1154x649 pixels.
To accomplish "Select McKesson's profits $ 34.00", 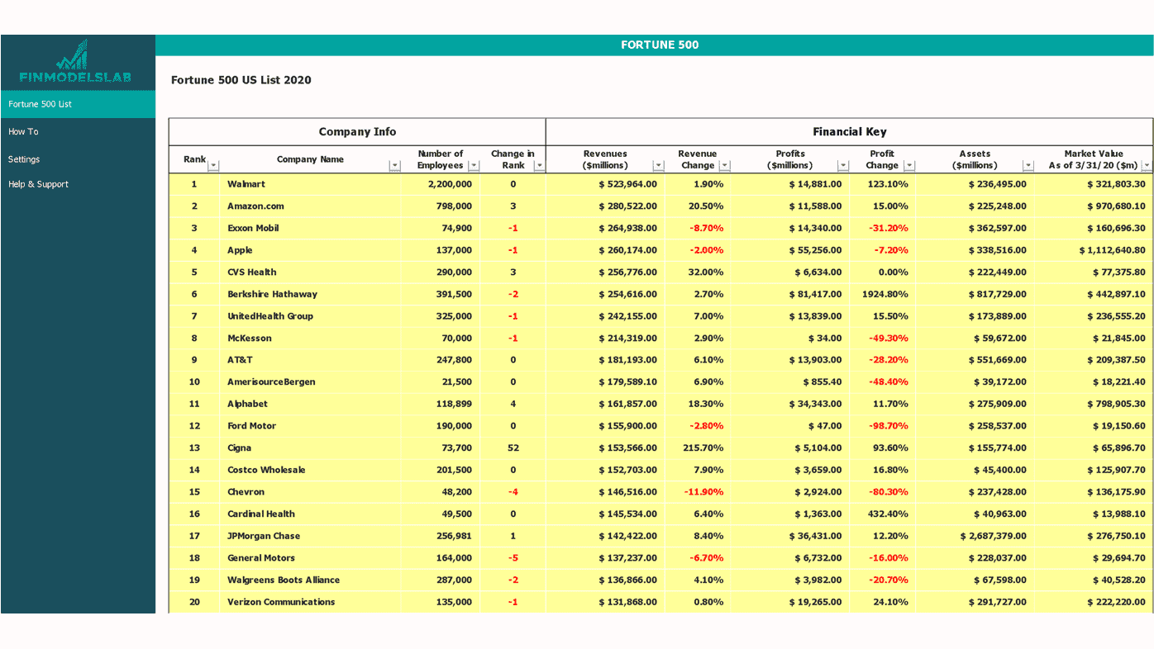I will point(825,338).
